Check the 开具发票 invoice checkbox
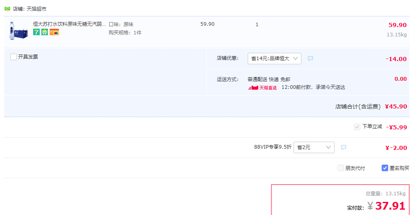 coord(14,57)
